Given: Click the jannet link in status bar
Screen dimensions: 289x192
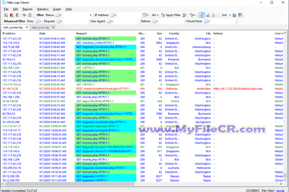Looking at the screenshot, I should pos(280,190).
